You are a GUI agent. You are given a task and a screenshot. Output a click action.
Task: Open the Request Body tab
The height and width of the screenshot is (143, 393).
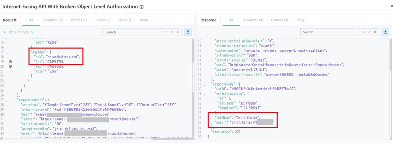pyautogui.click(x=144, y=20)
